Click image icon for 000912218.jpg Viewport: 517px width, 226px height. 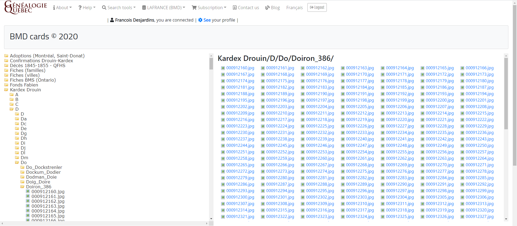[x=303, y=120]
